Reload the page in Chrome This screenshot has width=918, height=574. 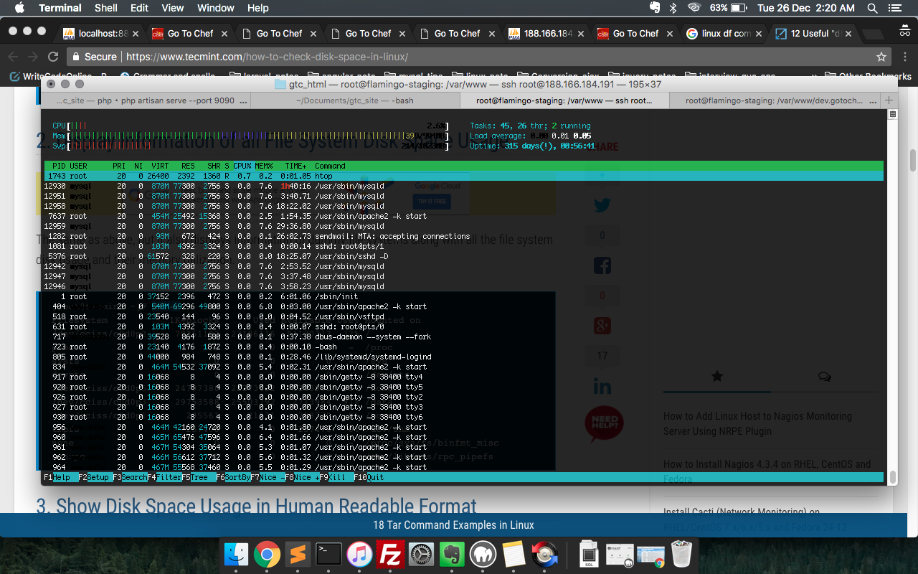[x=53, y=57]
